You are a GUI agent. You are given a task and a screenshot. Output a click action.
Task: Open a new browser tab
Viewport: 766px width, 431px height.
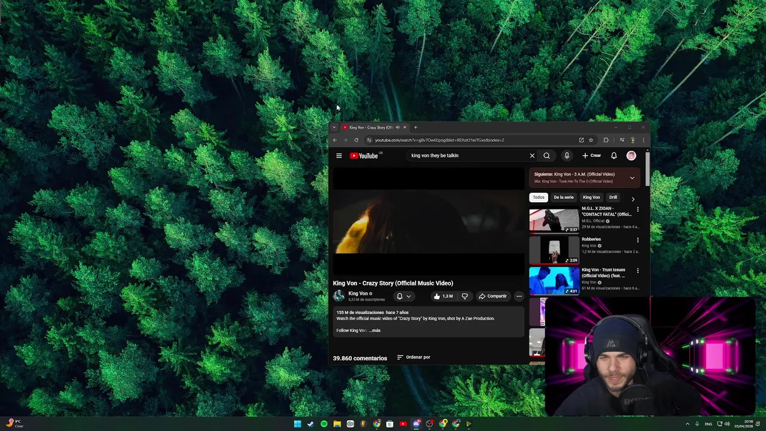point(415,127)
